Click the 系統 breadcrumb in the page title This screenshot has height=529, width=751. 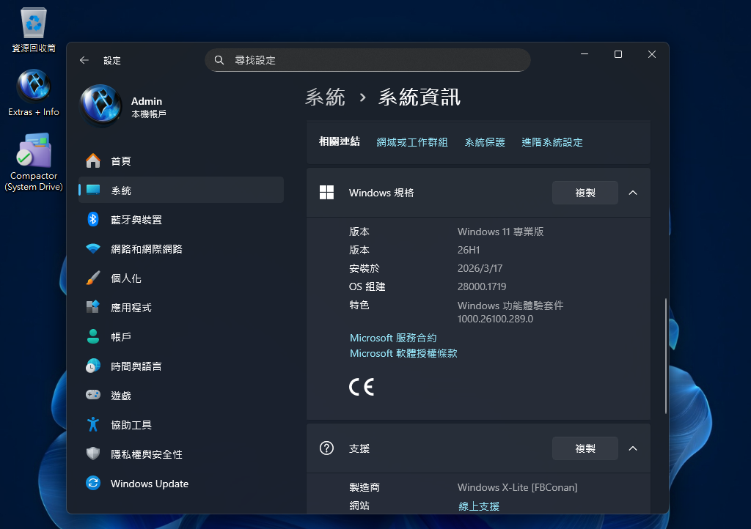click(325, 97)
